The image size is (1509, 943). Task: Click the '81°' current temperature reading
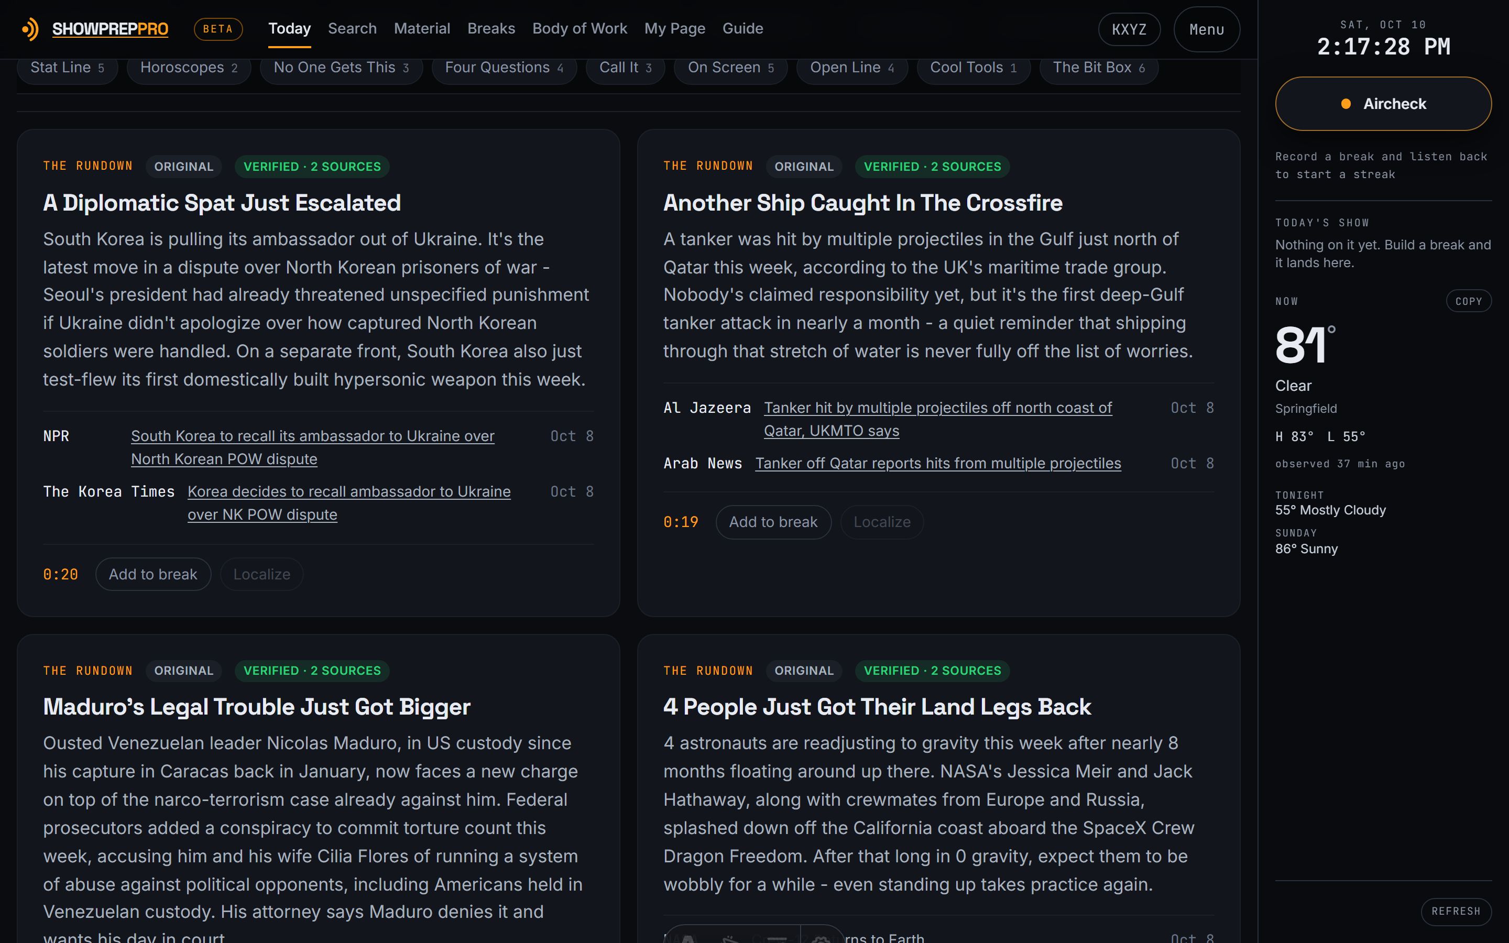1305,345
